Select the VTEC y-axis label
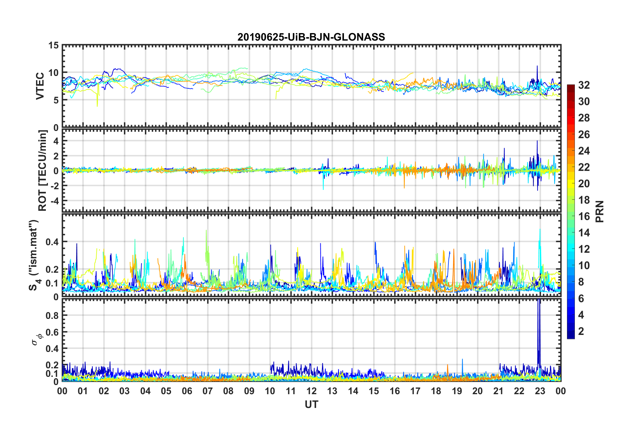This screenshot has height=423, width=623. (40, 86)
